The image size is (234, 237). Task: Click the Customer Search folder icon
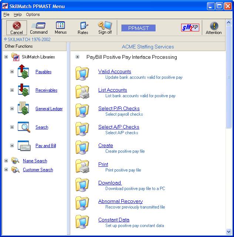[x=15, y=170]
